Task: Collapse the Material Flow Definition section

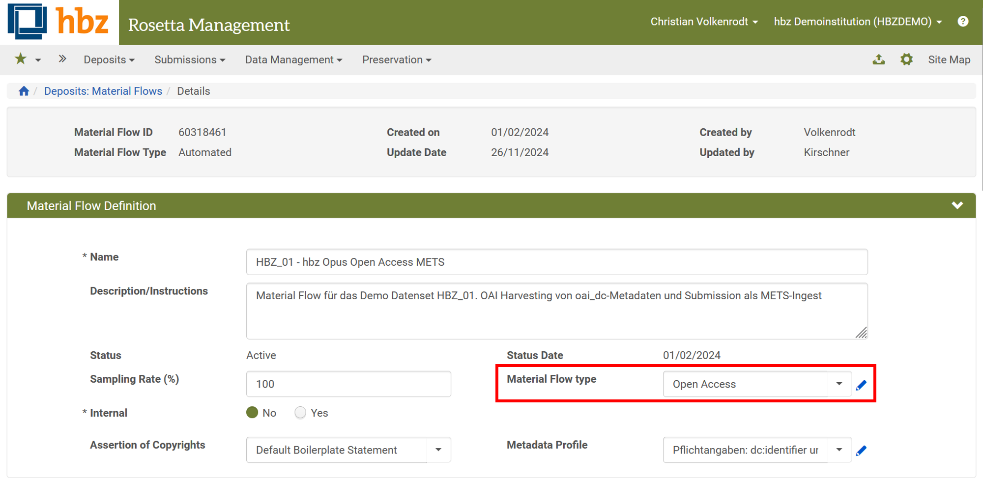Action: (x=957, y=205)
